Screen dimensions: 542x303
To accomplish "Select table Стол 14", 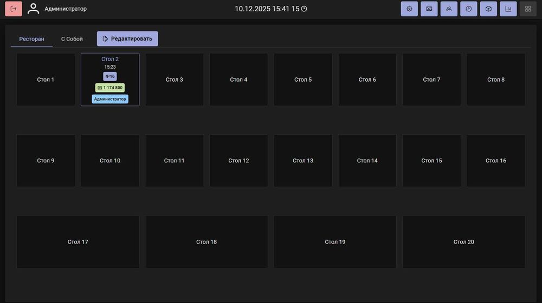I will pos(367,161).
